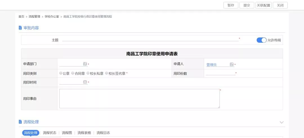The image size is (304, 138).
Task: Click the 用印事由 label cell
Action: coord(39,99)
